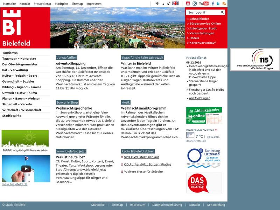The height and width of the screenshot is (210, 280).
Task: Open the mein.bielefeld.de link
Action: (x=15, y=184)
